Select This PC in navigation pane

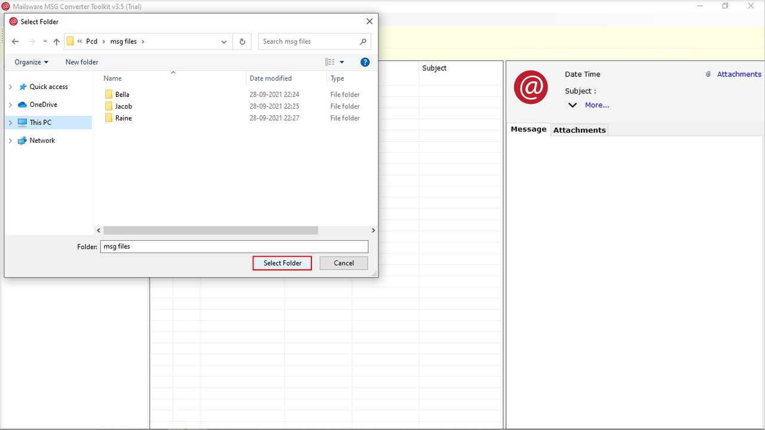[41, 122]
